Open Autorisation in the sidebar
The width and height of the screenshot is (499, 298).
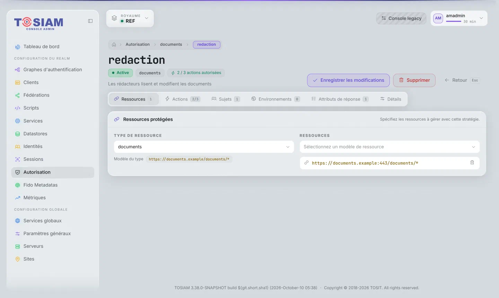[x=53, y=172]
